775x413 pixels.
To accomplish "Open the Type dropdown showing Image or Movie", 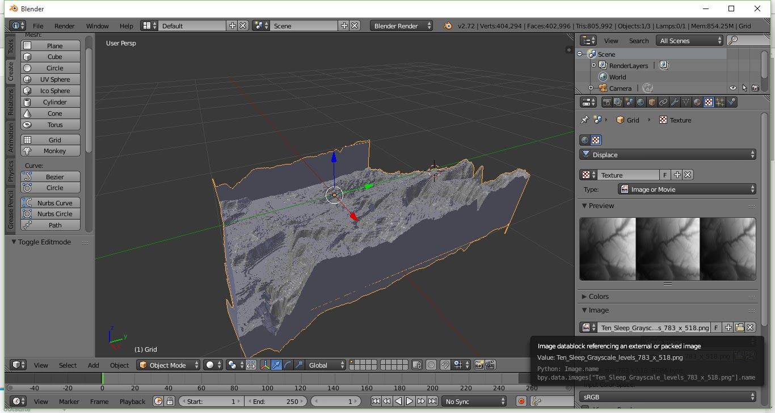I will point(686,188).
